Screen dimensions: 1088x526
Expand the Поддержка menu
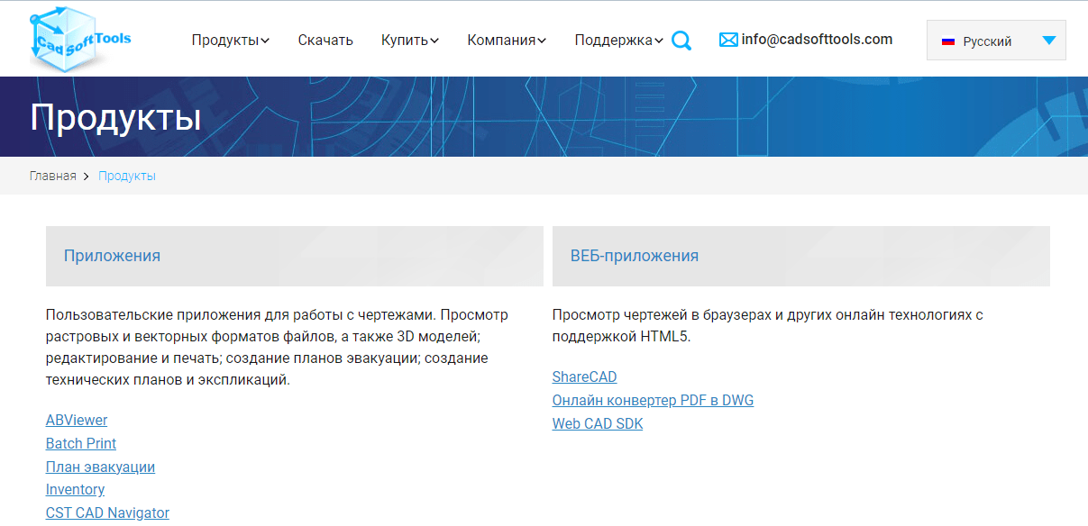618,40
